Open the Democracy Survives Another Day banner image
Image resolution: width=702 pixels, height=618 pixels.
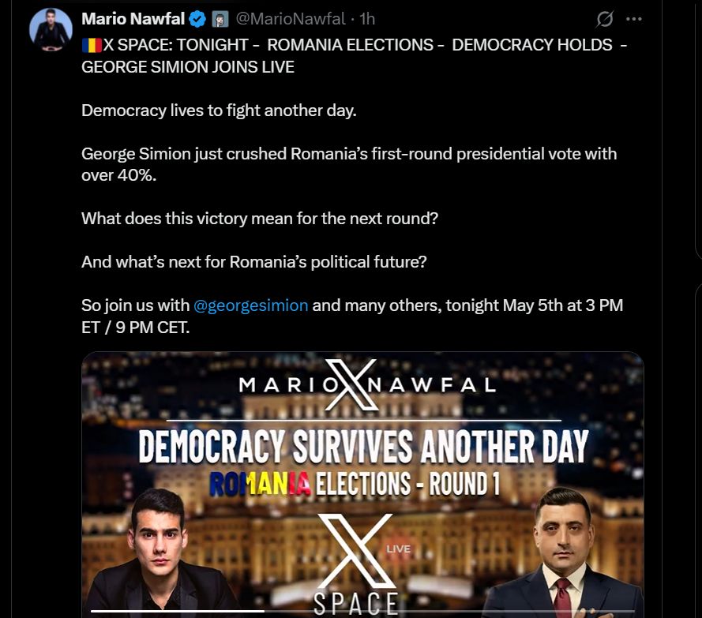point(362,485)
